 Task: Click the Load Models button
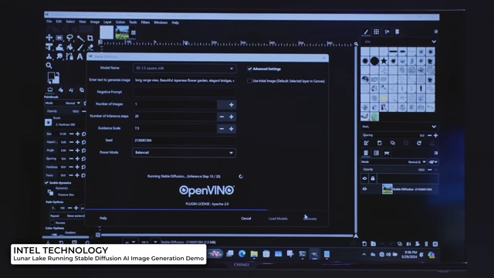(x=278, y=219)
